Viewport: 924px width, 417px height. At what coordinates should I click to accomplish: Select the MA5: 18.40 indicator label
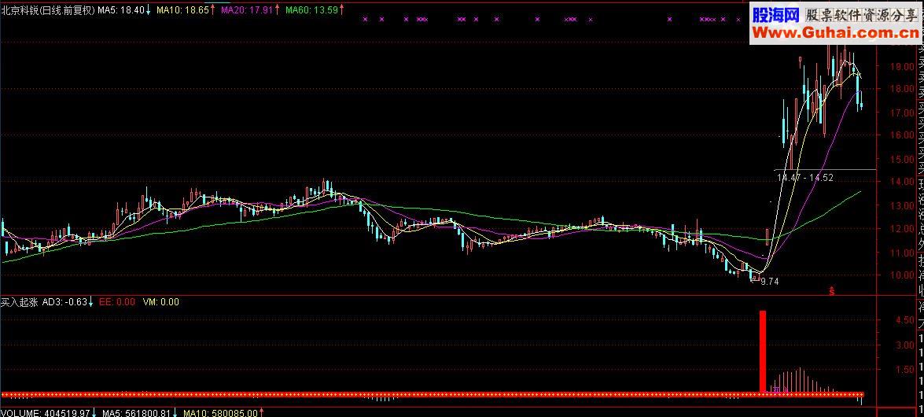tap(121, 10)
